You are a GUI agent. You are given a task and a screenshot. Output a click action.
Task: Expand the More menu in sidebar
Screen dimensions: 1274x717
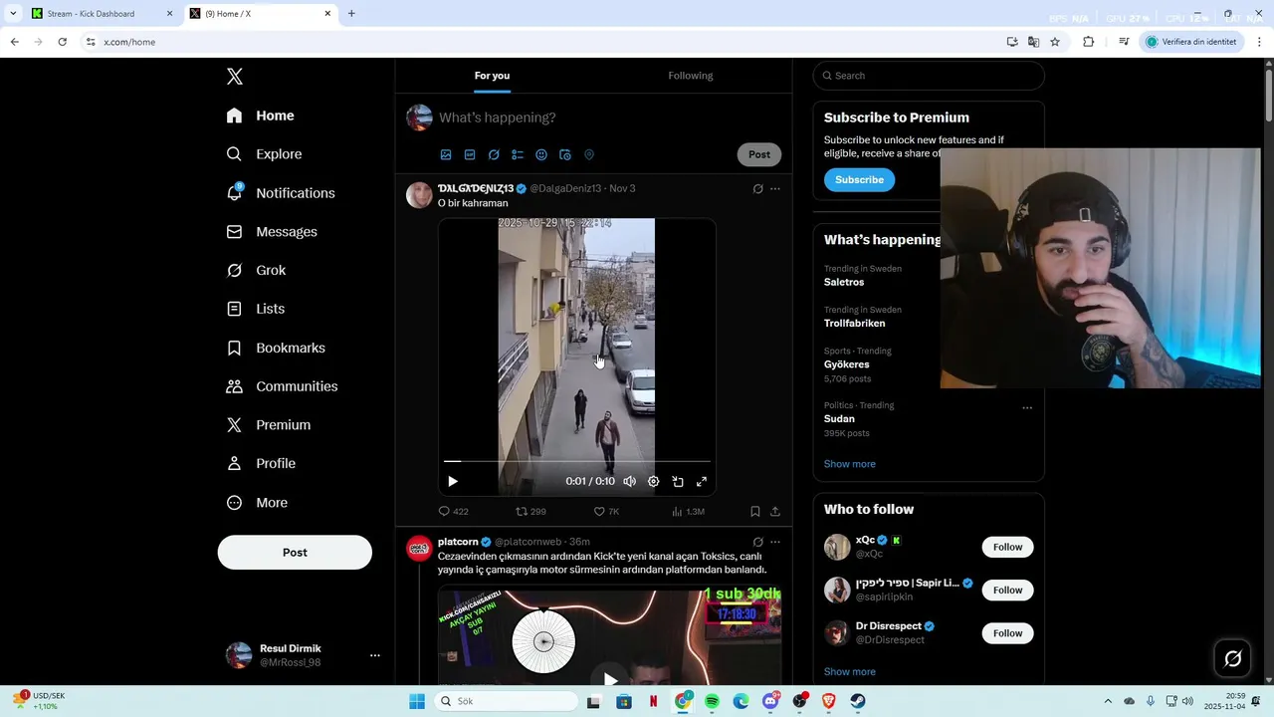tap(257, 503)
